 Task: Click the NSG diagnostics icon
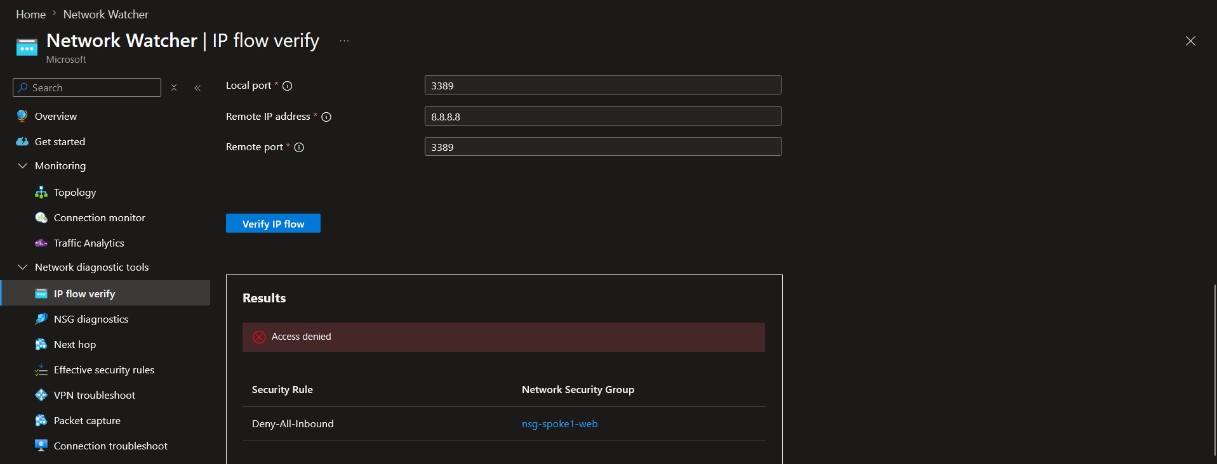[41, 319]
